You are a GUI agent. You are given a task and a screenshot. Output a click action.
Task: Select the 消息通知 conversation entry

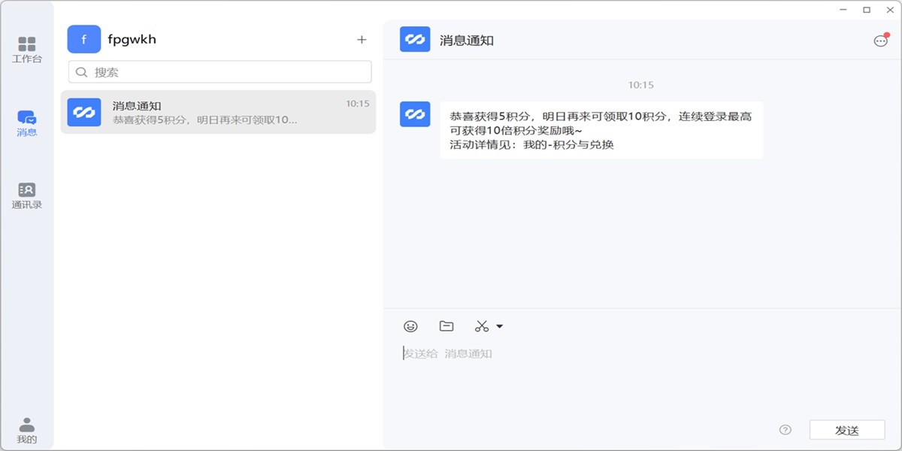point(218,110)
